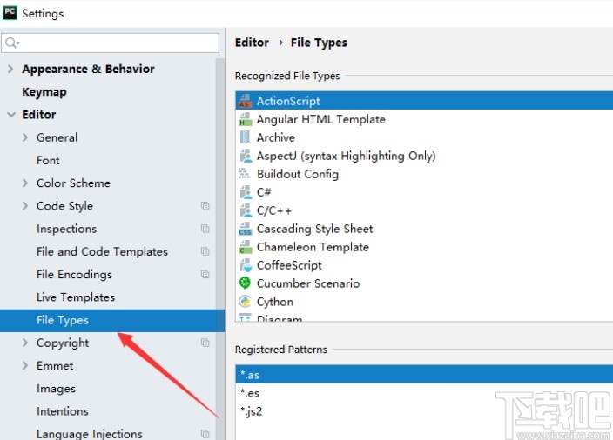The width and height of the screenshot is (613, 440).
Task: Expand the Color Scheme node
Action: [x=25, y=183]
